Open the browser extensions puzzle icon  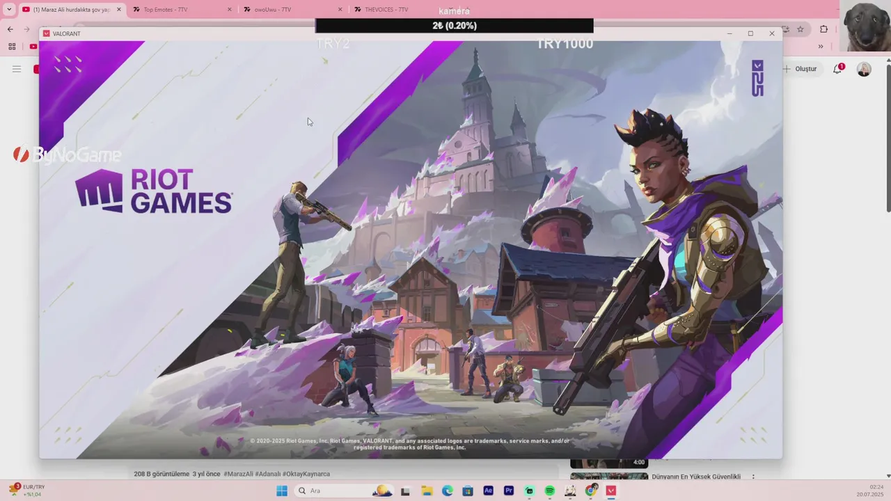click(x=824, y=29)
